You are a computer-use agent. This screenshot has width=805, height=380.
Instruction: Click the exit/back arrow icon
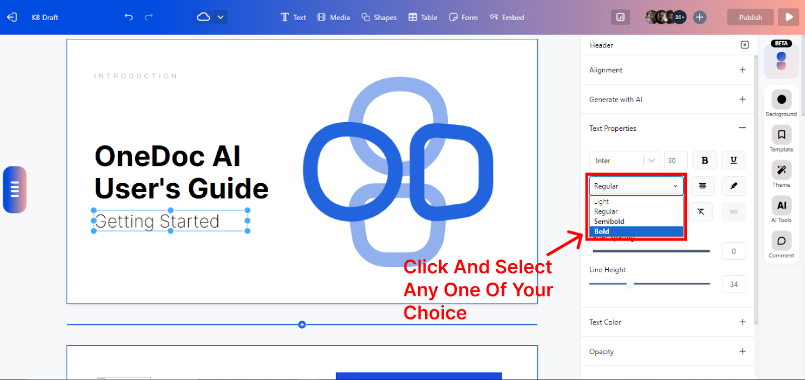(12, 17)
